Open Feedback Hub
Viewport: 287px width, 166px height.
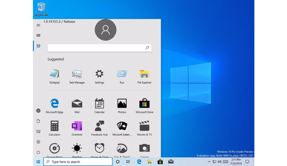99,128
